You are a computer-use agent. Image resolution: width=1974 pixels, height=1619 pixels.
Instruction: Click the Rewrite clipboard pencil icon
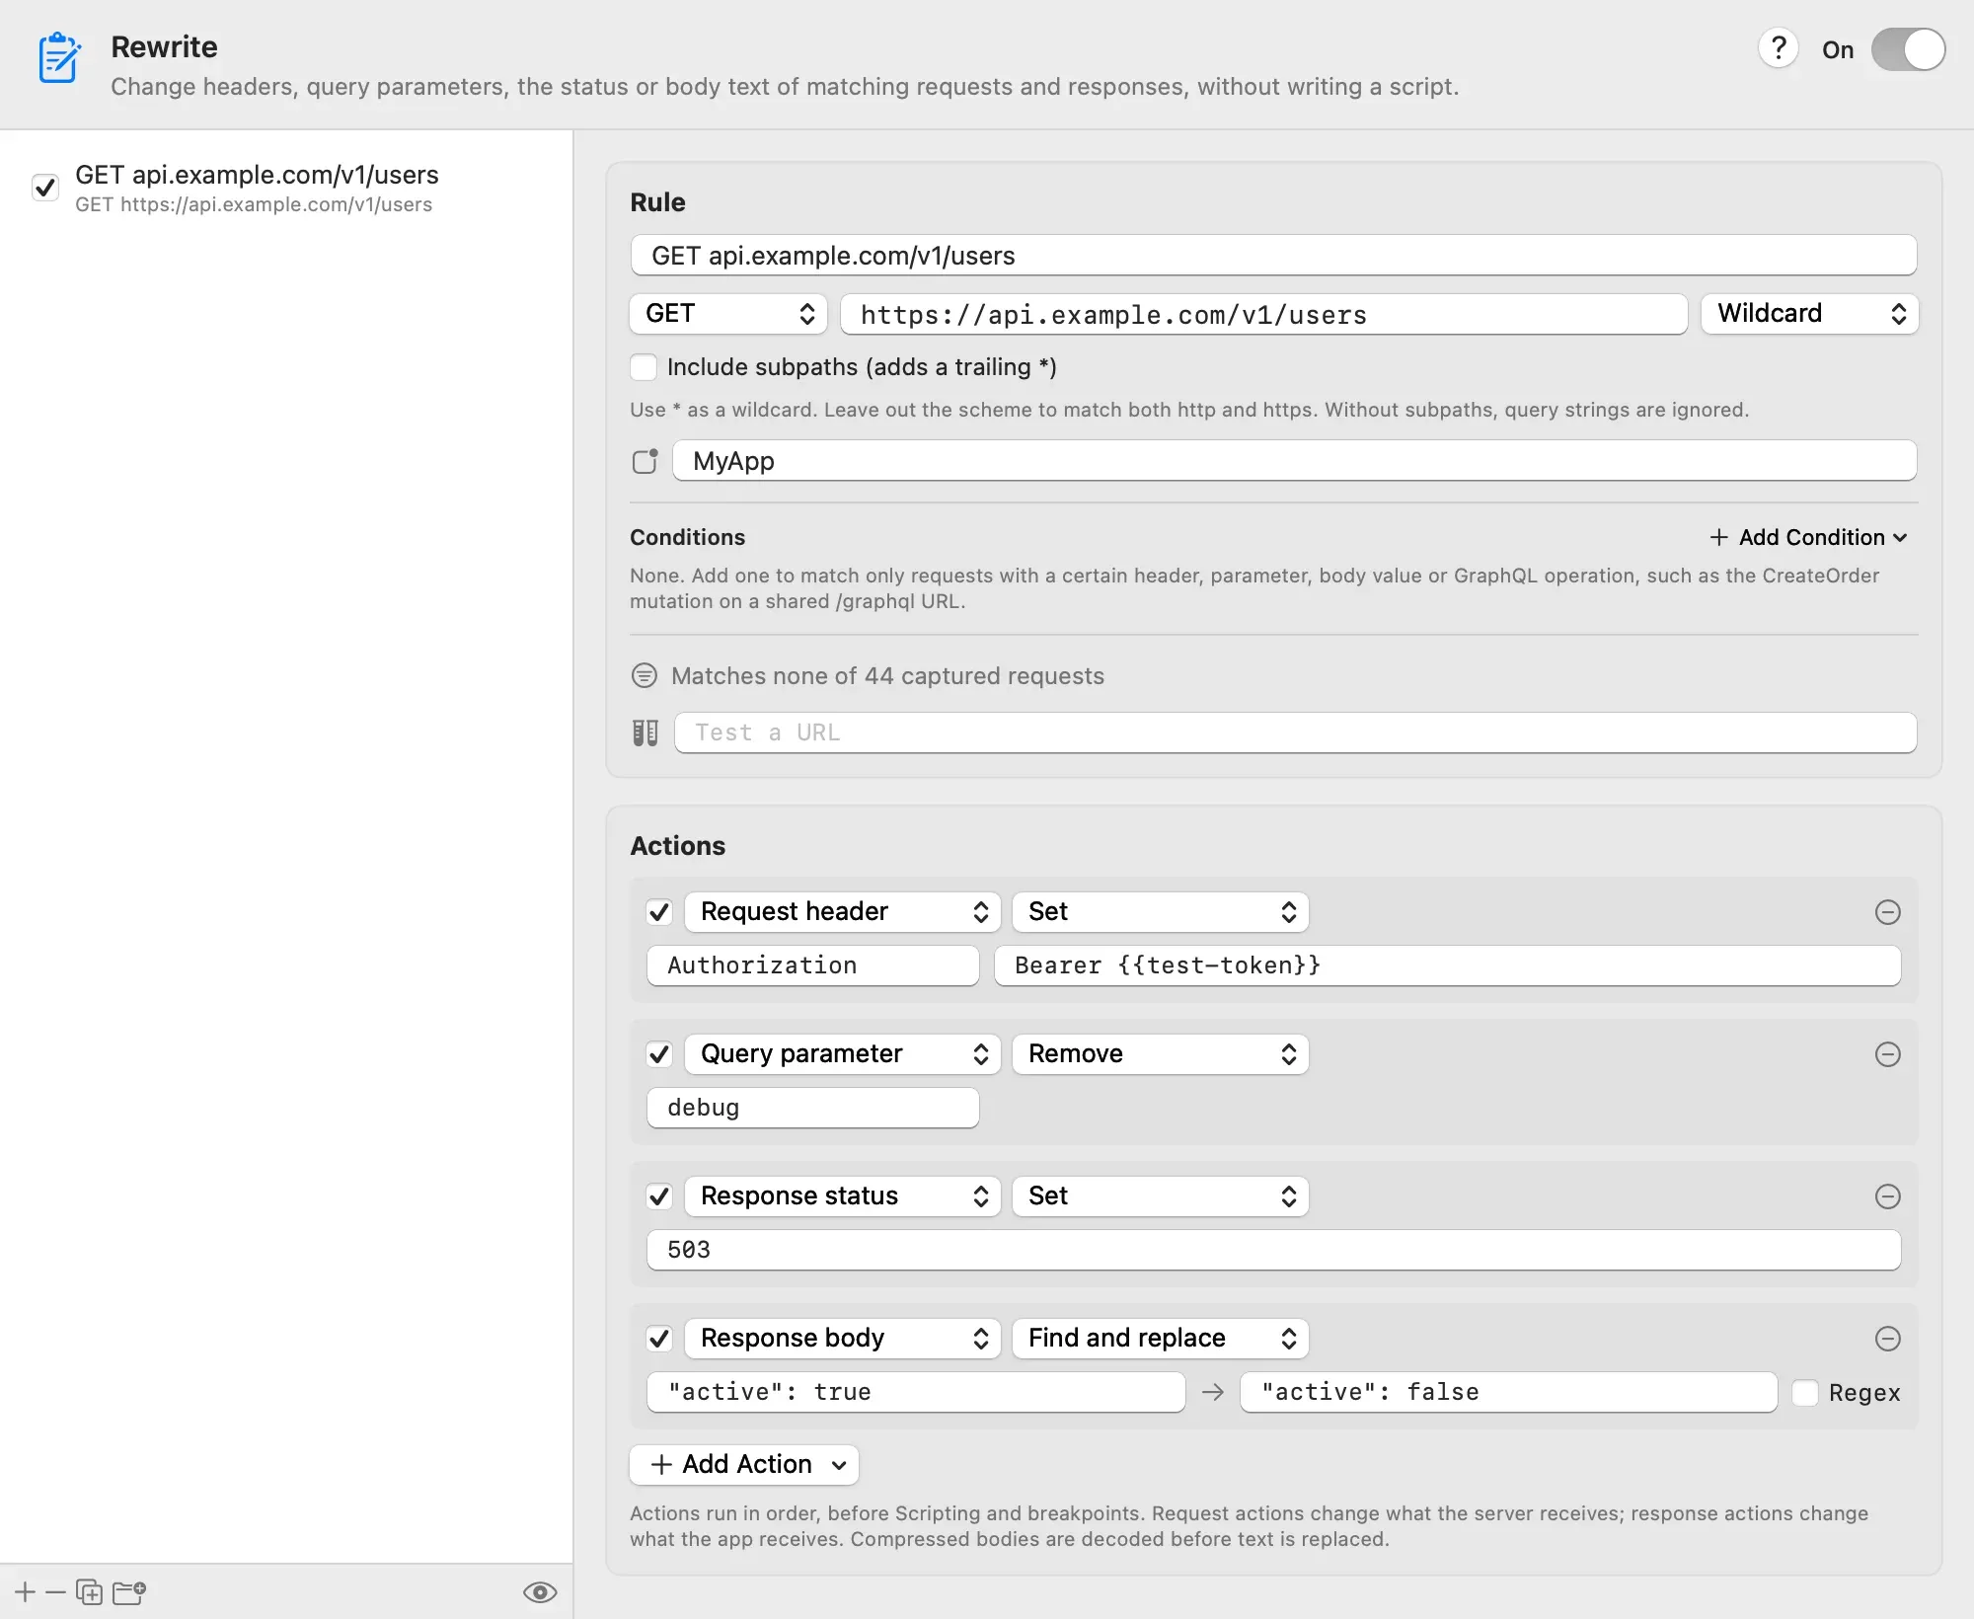pyautogui.click(x=58, y=58)
